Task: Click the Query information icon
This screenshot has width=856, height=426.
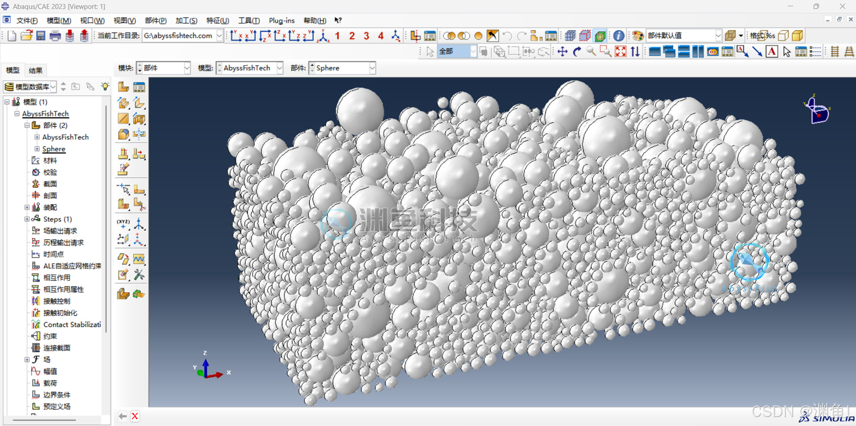Action: [x=619, y=36]
